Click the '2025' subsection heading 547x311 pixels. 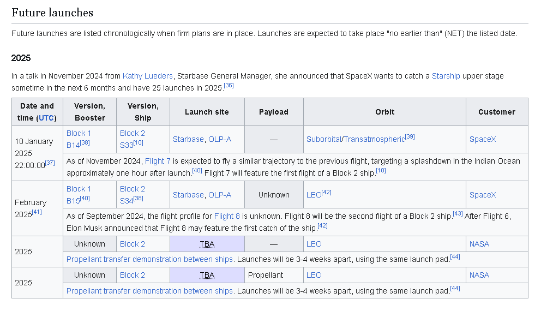(21, 58)
